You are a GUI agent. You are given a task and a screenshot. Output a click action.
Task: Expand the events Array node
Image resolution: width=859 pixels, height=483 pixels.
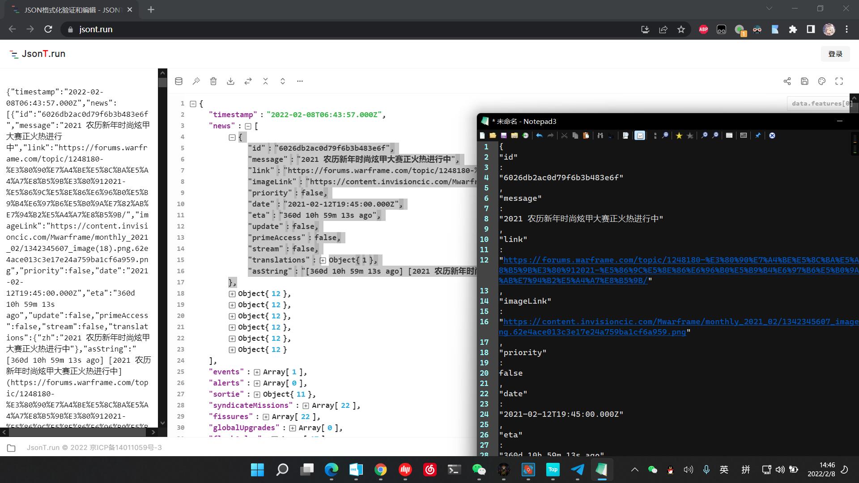coord(257,372)
